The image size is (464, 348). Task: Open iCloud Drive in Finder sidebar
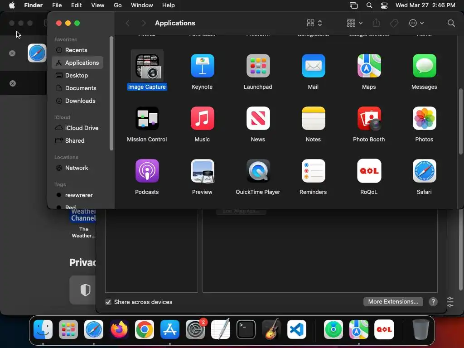click(x=77, y=128)
